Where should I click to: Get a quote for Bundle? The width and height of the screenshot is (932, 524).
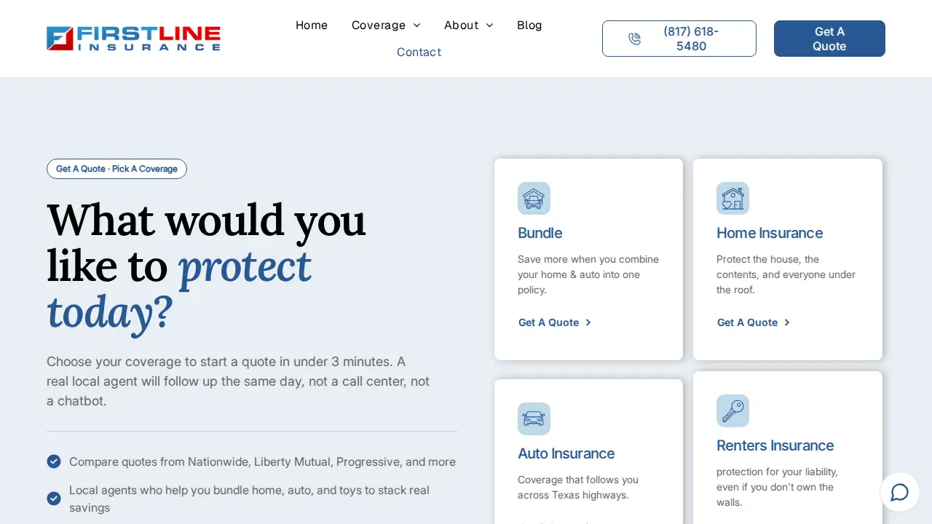point(555,322)
